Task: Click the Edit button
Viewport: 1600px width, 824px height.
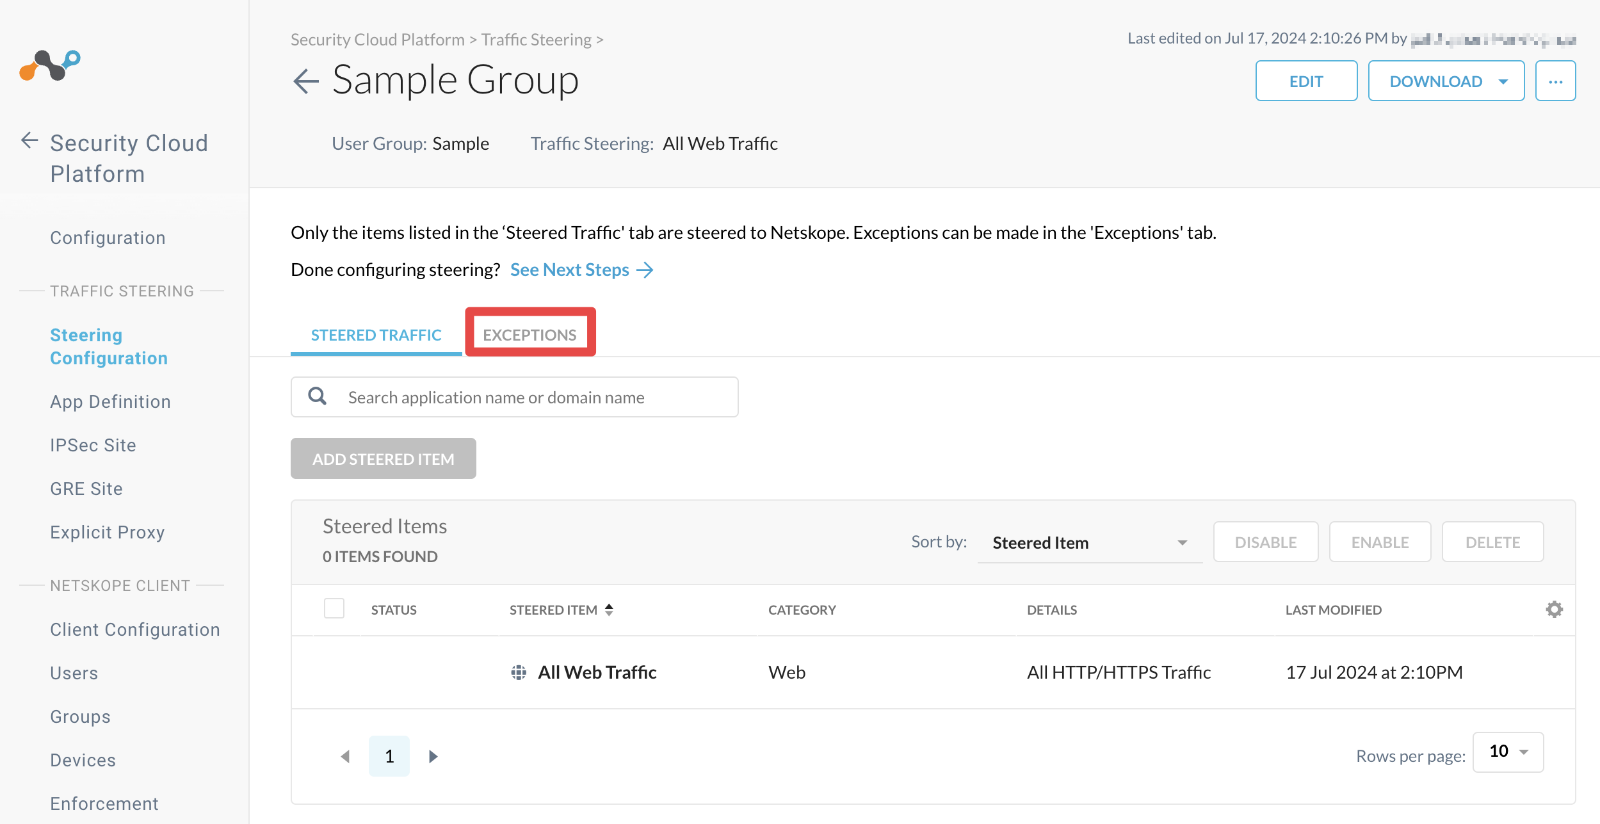Action: click(1306, 81)
